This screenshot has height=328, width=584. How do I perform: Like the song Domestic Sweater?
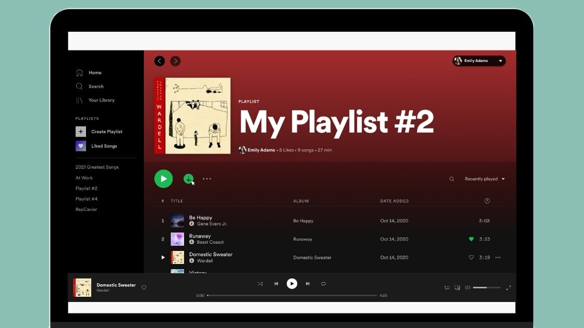point(471,257)
